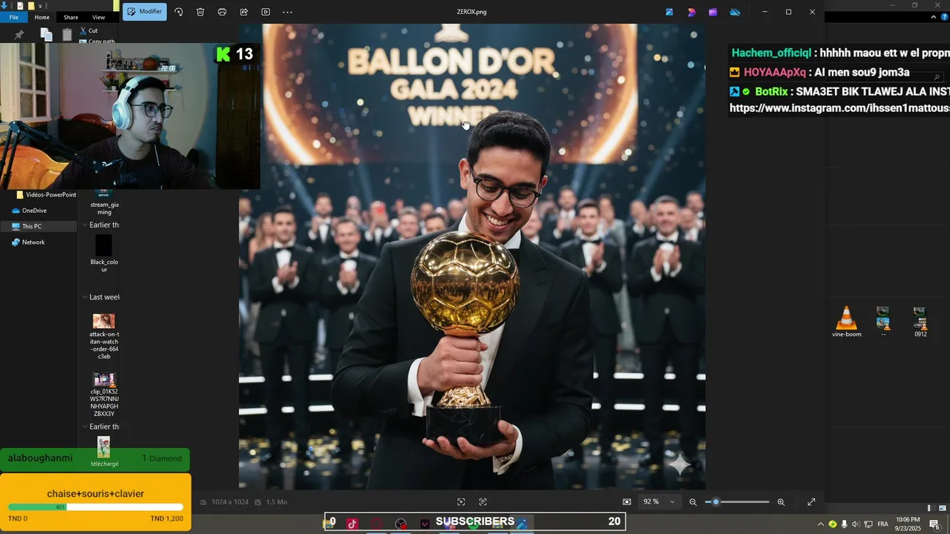This screenshot has height=534, width=950.
Task: Start slideshow with the play icon
Action: tap(266, 12)
